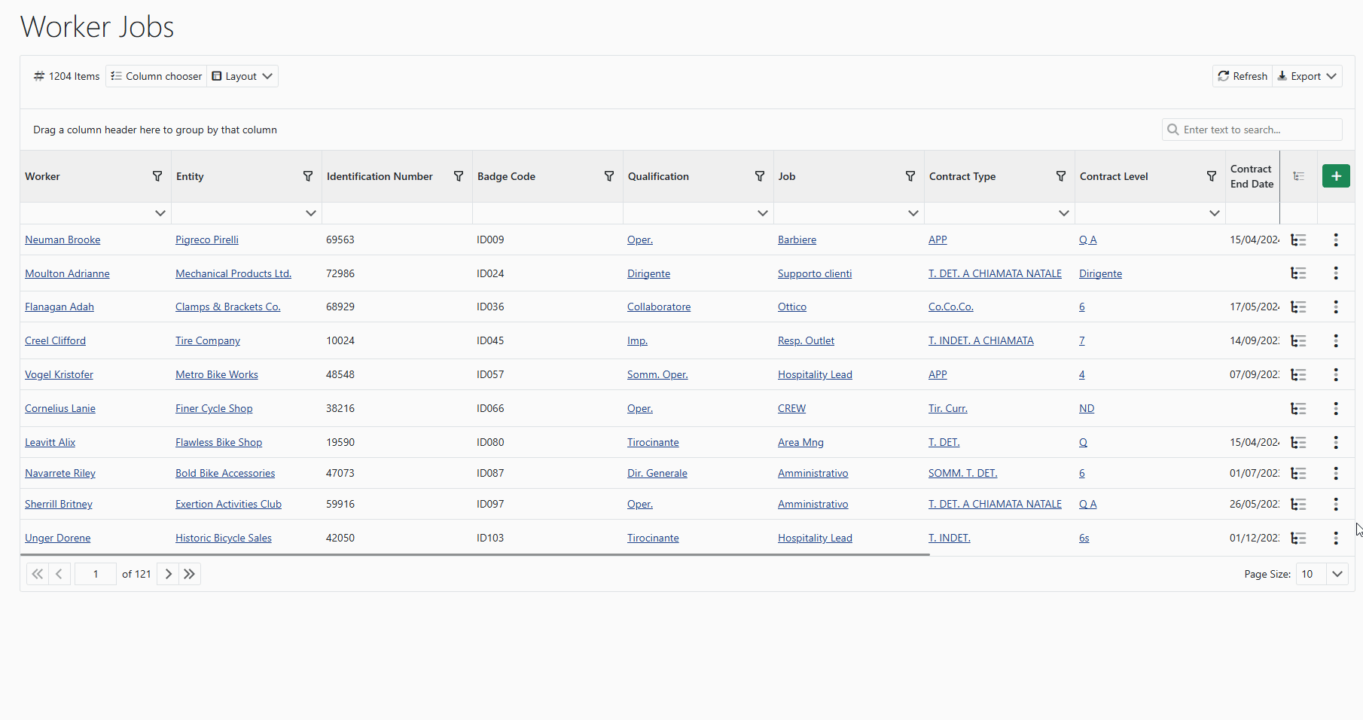Open the Column chooser
The width and height of the screenshot is (1363, 720).
coord(157,76)
